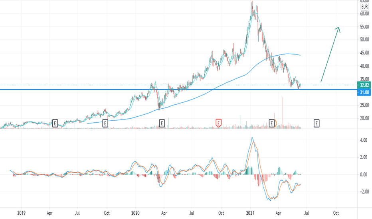This screenshot has width=372, height=219.
Task: Click the 4.00 MACD axis value
Action: pyautogui.click(x=364, y=140)
